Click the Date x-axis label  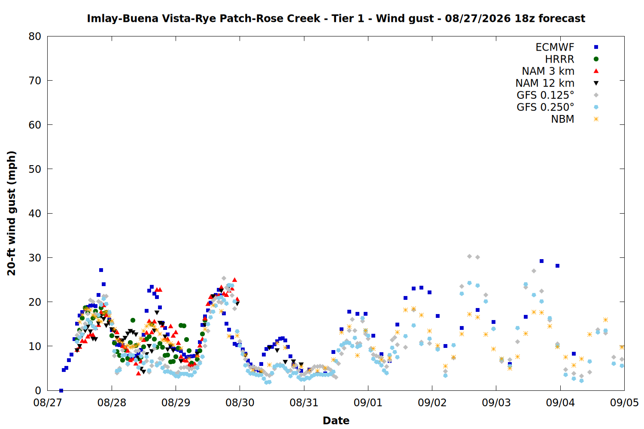tap(336, 420)
